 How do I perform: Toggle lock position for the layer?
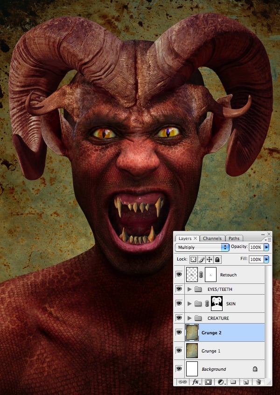coord(210,259)
